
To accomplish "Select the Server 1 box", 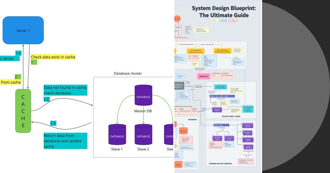I will (23, 30).
